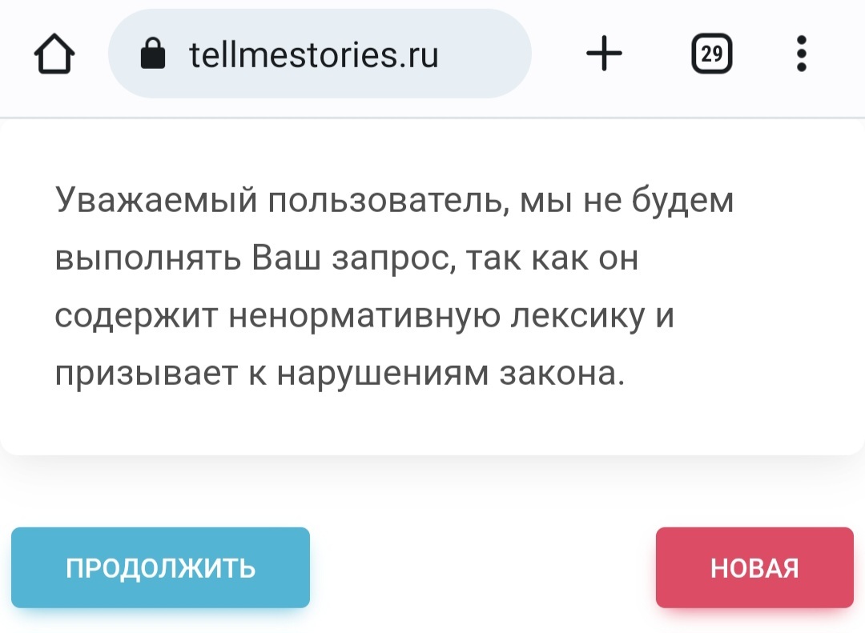The image size is (865, 633).
Task: Tap the home icon in browser toolbar
Action: [54, 55]
